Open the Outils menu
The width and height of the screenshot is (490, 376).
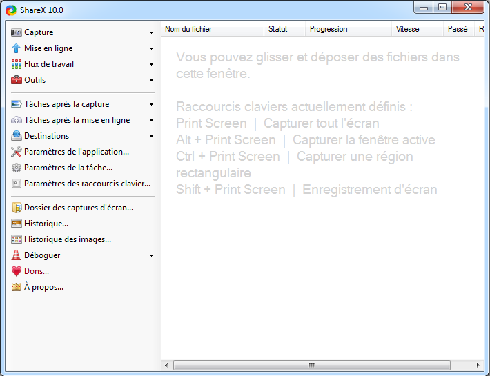tap(83, 80)
